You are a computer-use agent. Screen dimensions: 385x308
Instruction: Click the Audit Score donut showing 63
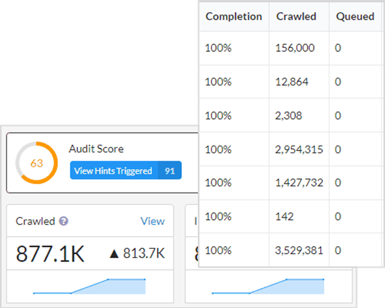[x=36, y=163]
